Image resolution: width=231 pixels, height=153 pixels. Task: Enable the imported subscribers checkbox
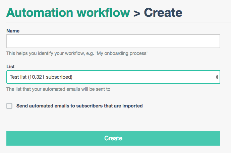coord(9,106)
